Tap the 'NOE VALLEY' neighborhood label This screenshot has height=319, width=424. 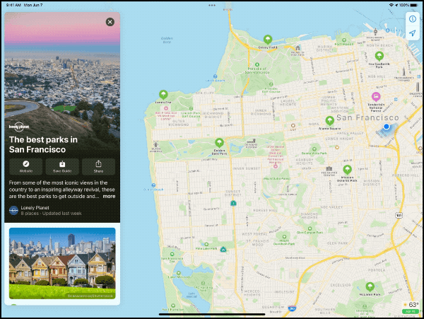pyautogui.click(x=331, y=207)
